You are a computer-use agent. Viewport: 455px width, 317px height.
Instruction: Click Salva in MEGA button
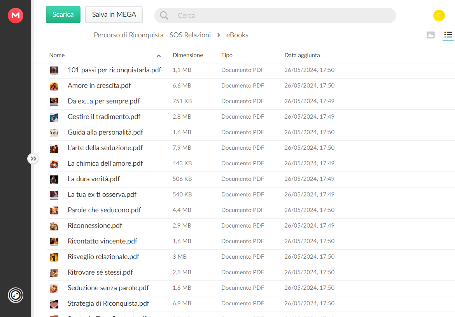[x=114, y=14]
